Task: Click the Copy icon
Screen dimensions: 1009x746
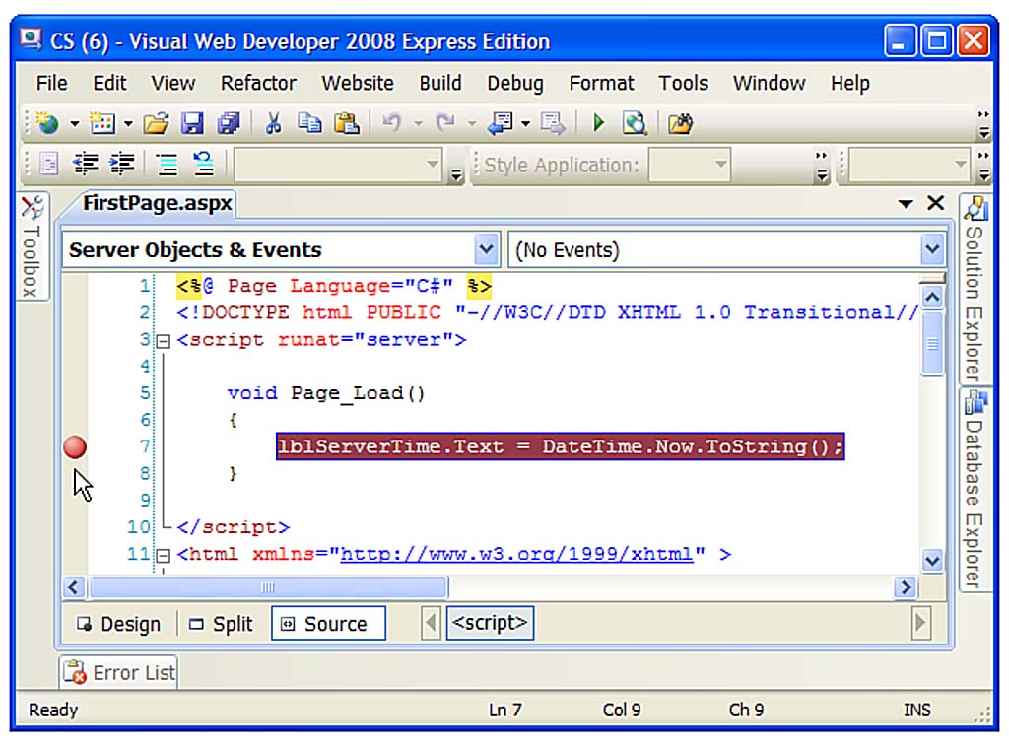Action: (x=309, y=122)
